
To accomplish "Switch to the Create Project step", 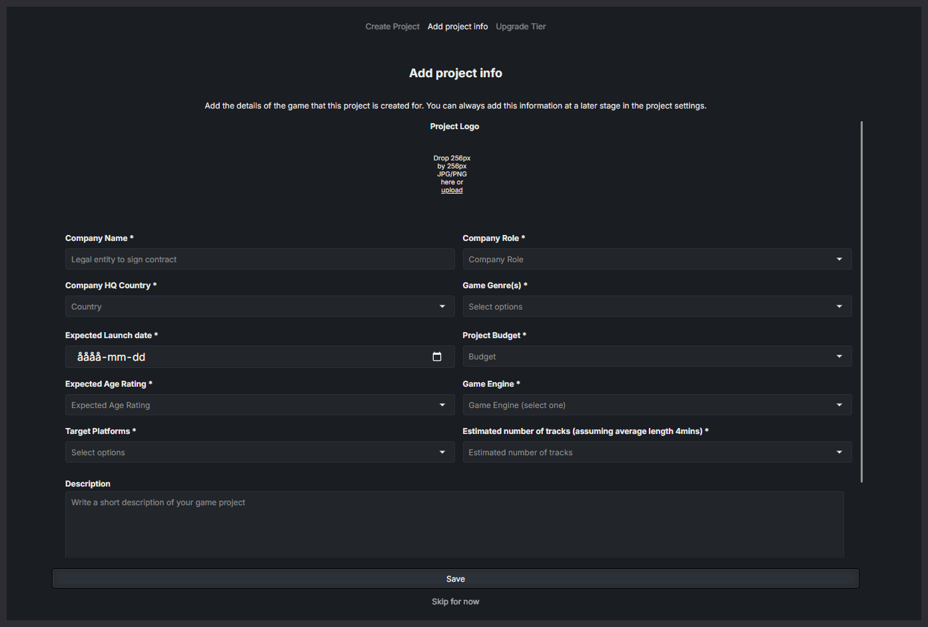I will pyautogui.click(x=392, y=27).
